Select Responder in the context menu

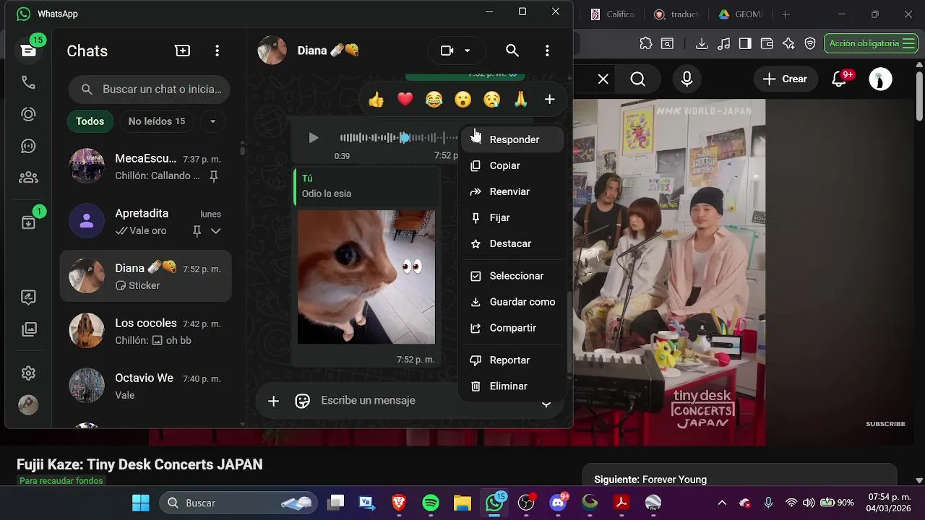(512, 139)
